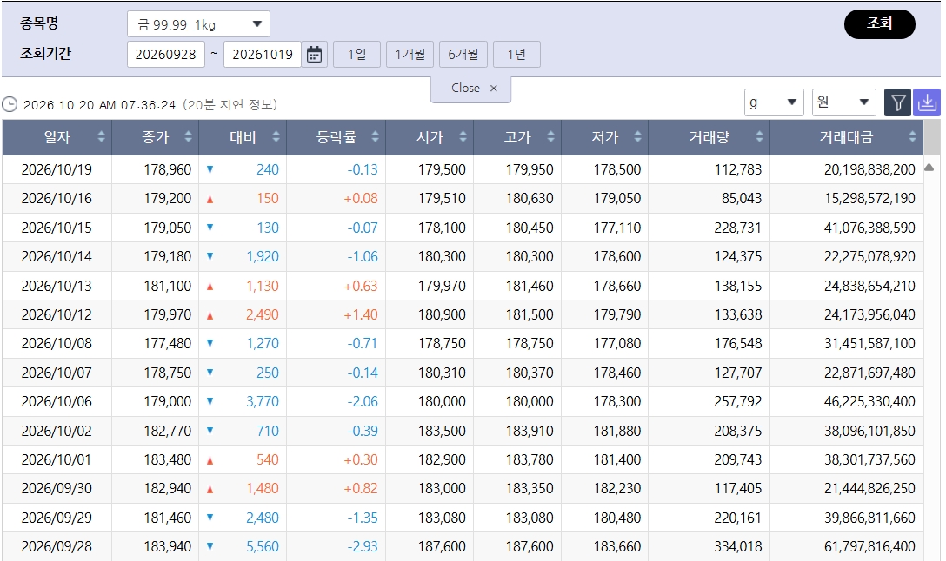Viewport: 946px width, 561px height.
Task: Click the end date field 20261019
Action: (263, 54)
